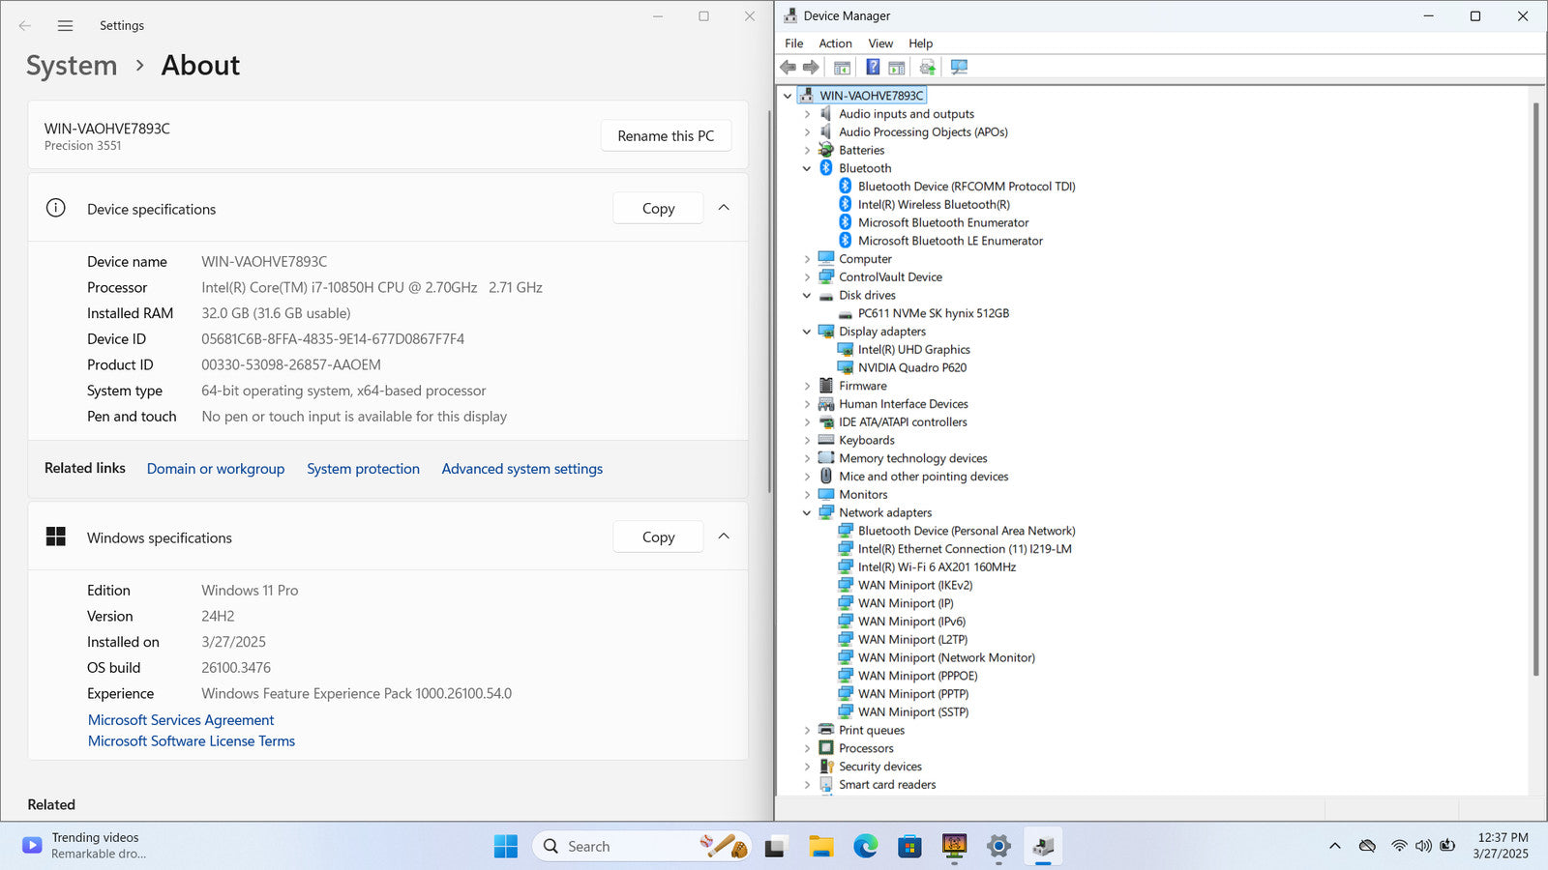Open the blue Help icon in Device Manager toolbar

(873, 67)
